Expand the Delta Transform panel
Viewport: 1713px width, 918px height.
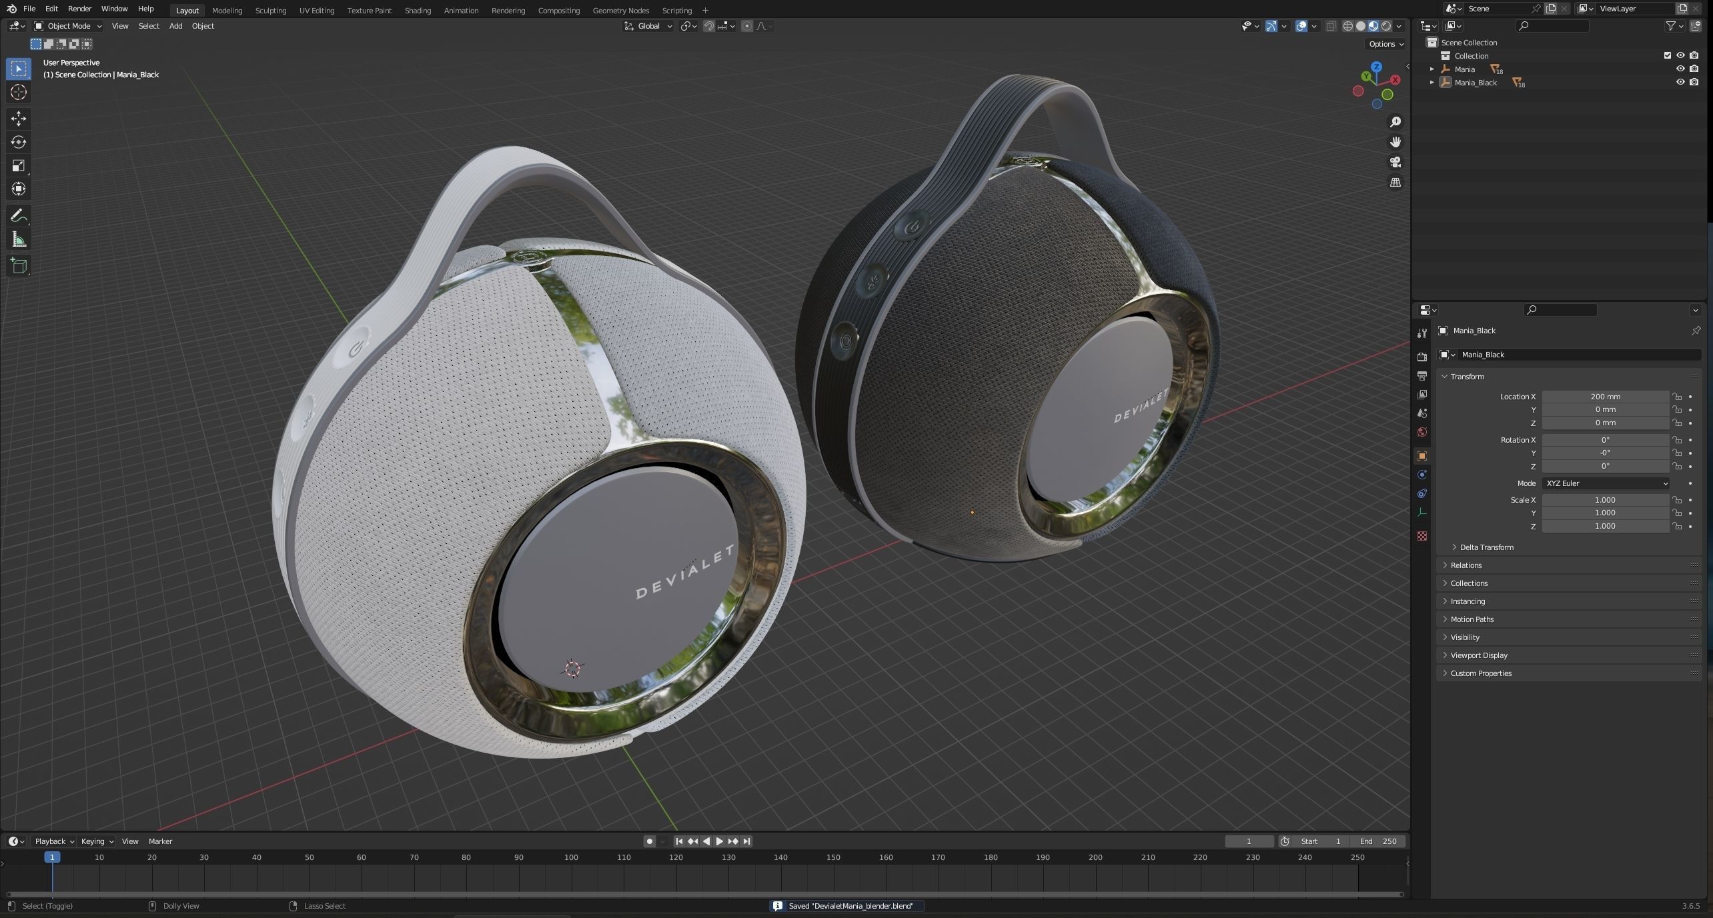(1486, 547)
